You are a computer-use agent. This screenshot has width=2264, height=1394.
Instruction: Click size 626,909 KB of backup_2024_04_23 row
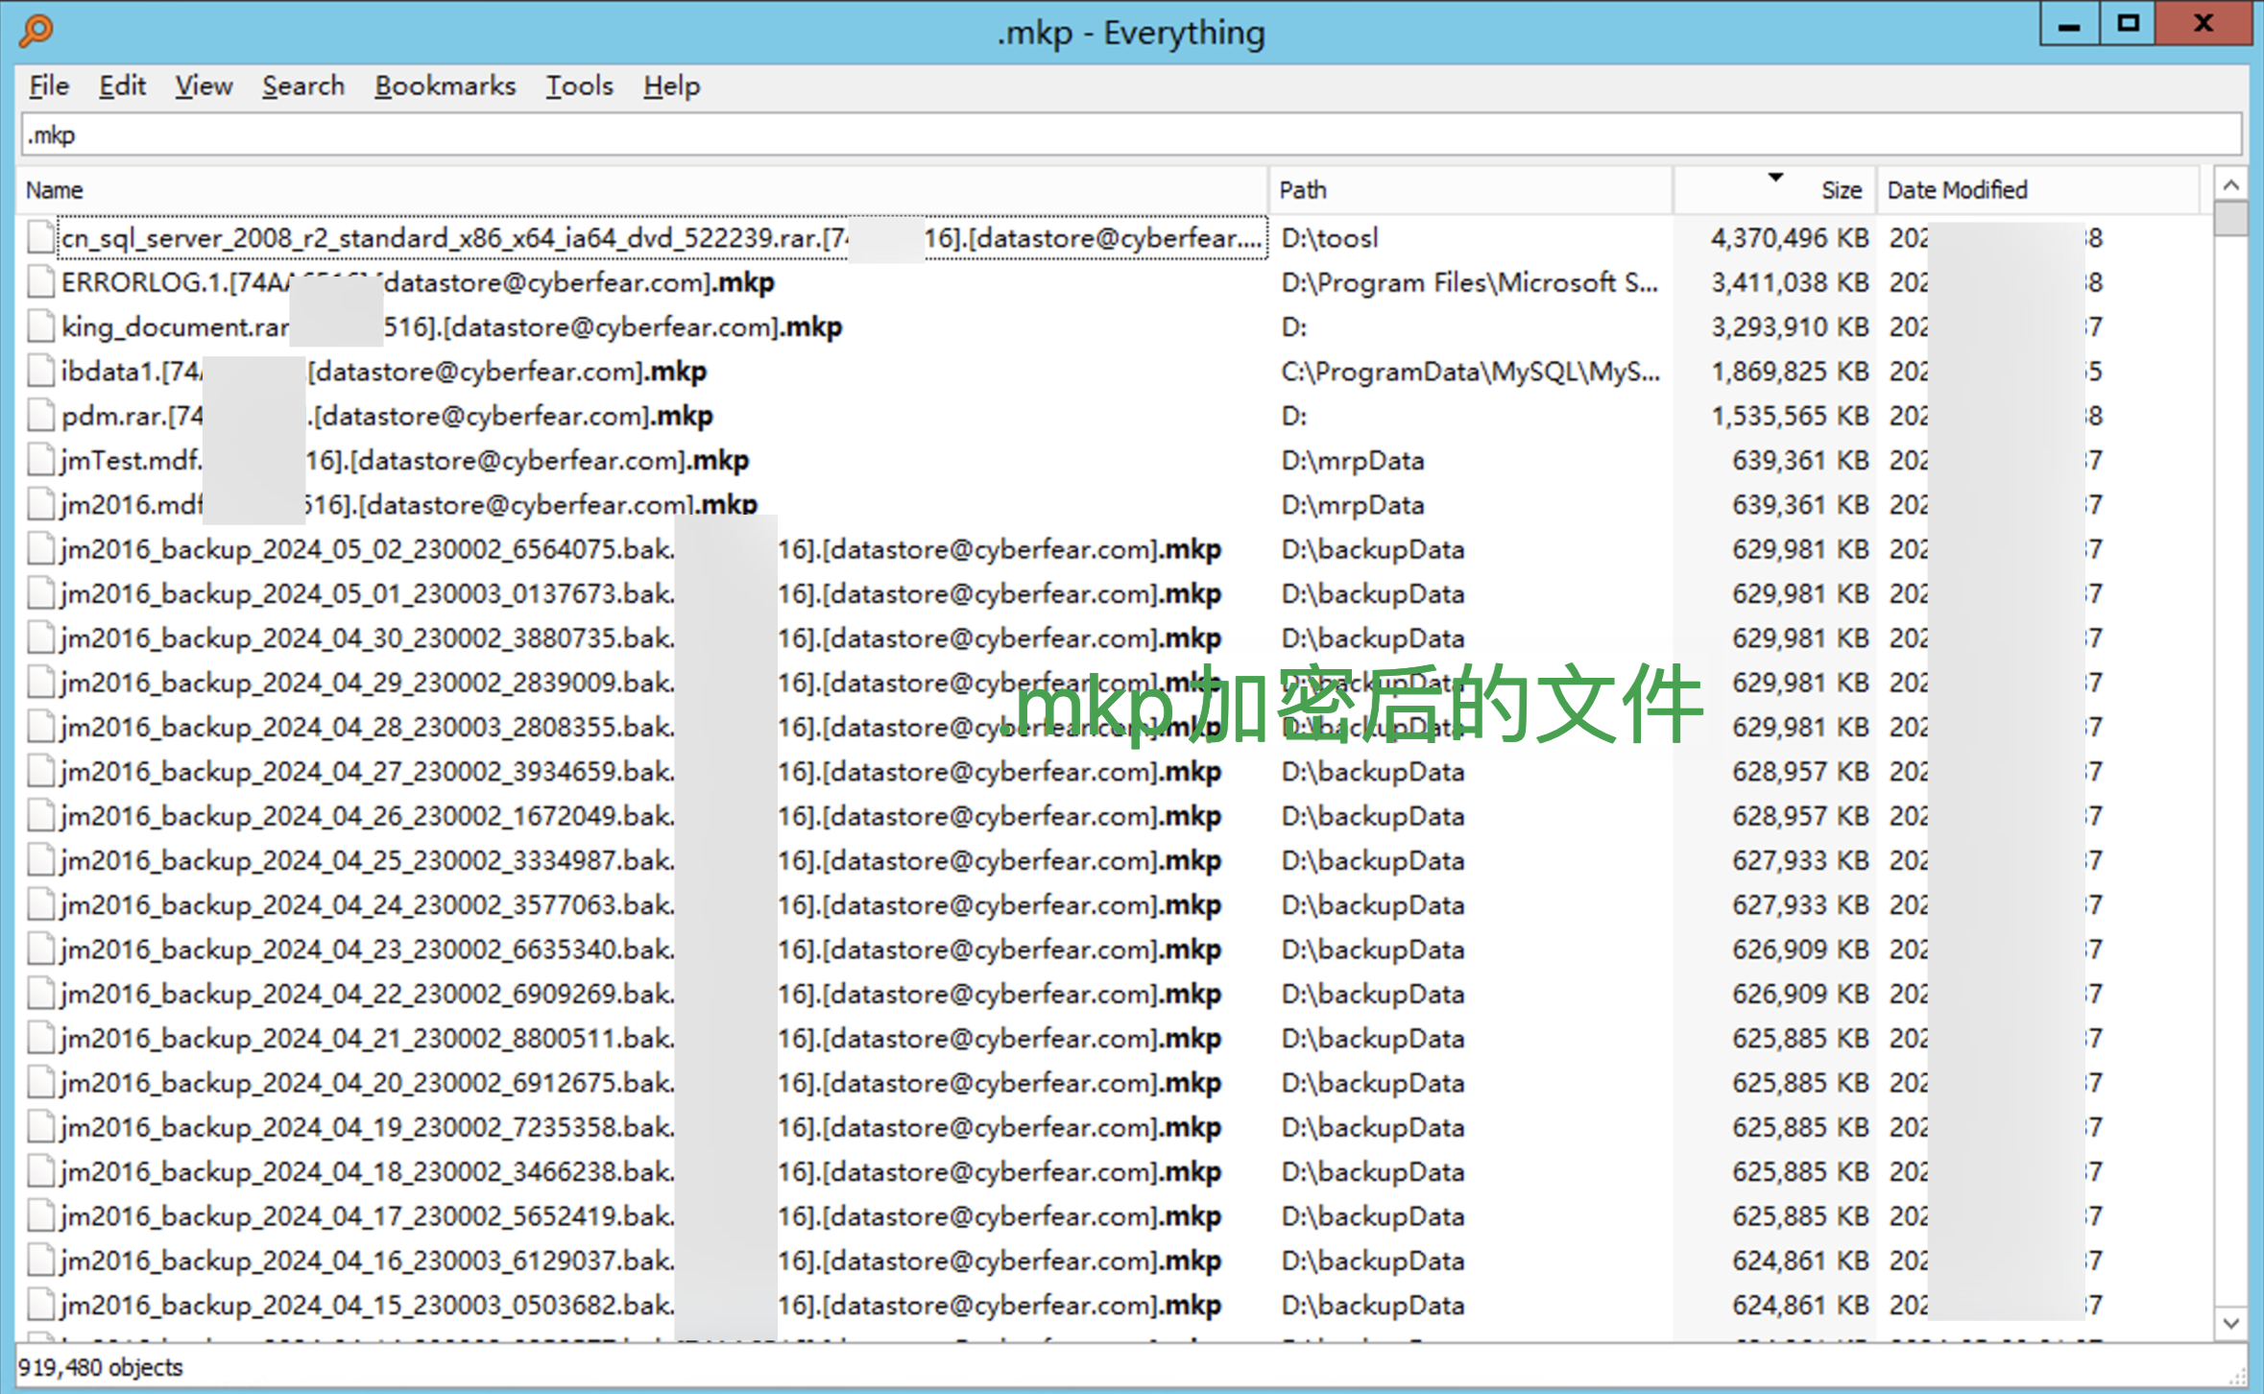(x=1800, y=949)
